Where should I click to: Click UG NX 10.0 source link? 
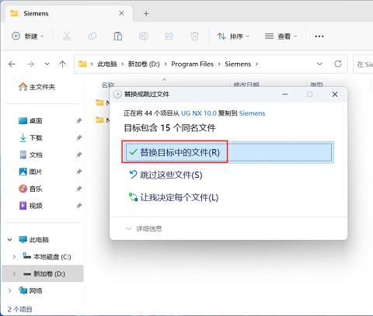click(x=199, y=113)
